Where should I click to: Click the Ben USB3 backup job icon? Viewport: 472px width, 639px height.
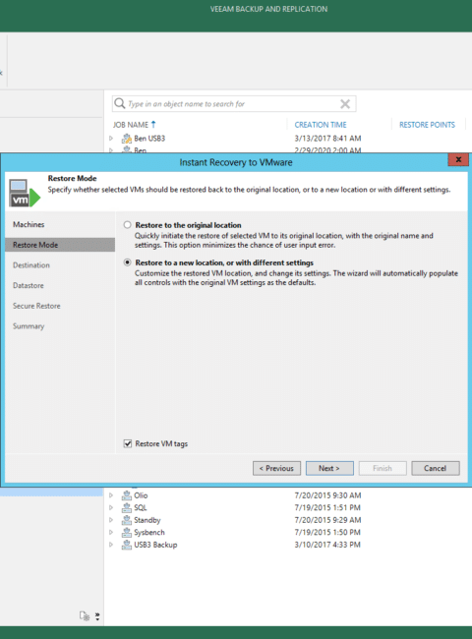(x=127, y=139)
